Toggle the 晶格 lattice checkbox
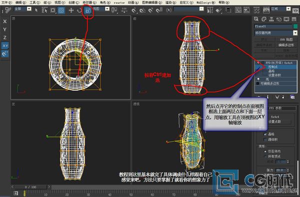300x197 pixels. (x=265, y=134)
